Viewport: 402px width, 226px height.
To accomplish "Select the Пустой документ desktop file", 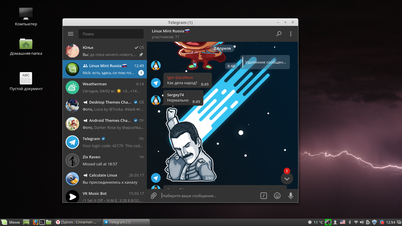I will (x=26, y=82).
